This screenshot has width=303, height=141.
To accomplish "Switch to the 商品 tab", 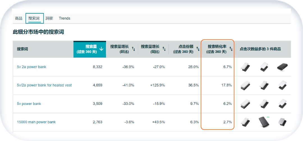I will 19,18.
